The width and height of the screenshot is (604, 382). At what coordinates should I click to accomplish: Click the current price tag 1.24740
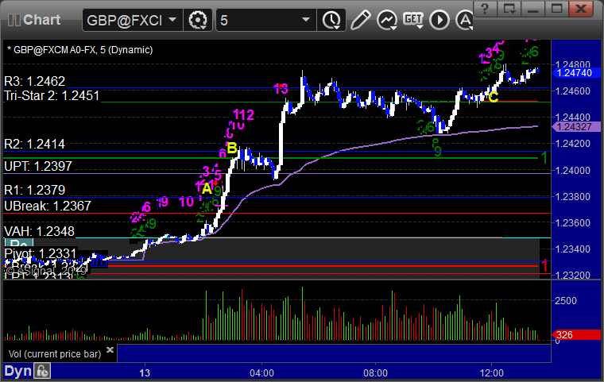[577, 73]
